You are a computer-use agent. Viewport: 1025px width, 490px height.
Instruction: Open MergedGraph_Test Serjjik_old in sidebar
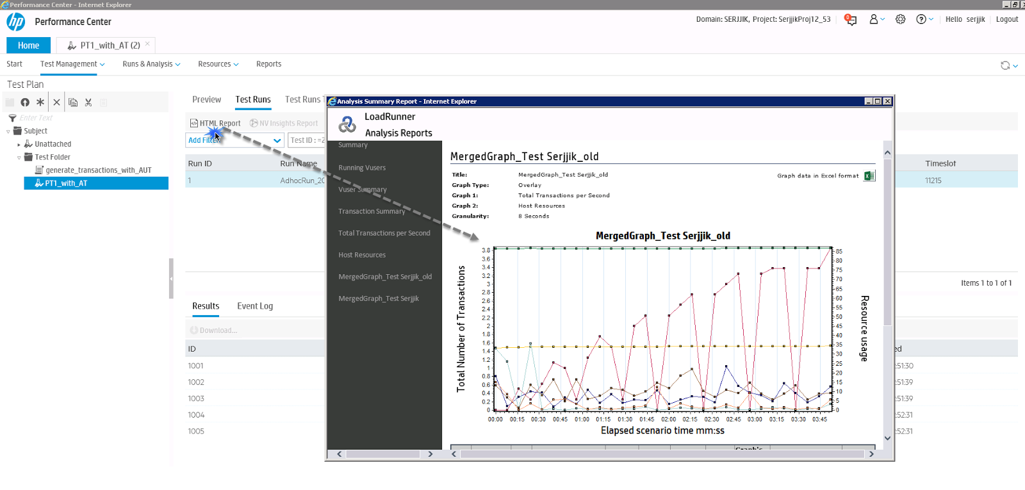(385, 277)
